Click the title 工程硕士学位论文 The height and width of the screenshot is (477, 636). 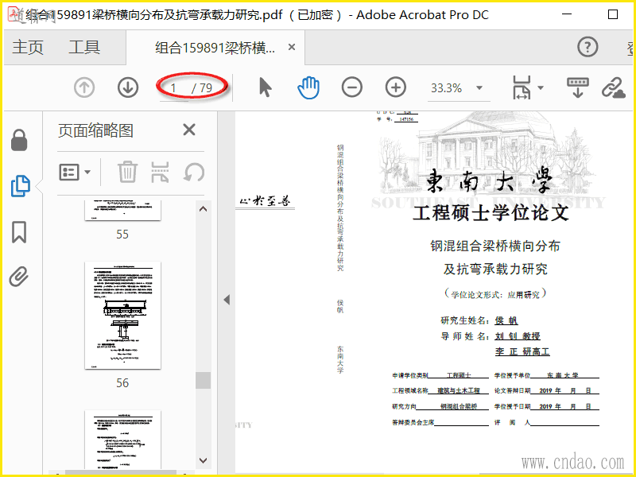click(x=491, y=213)
